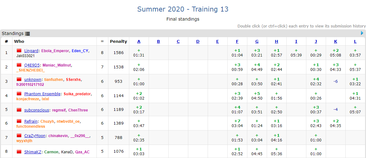Open problem A column header link
Screen dimensions: 366x158
click(139, 41)
